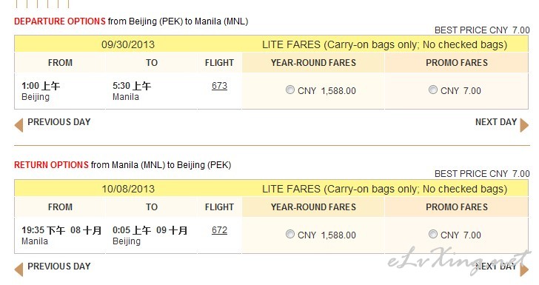Choose return promo fare CNY 7.00
This screenshot has height=285, width=539.
pyautogui.click(x=433, y=235)
